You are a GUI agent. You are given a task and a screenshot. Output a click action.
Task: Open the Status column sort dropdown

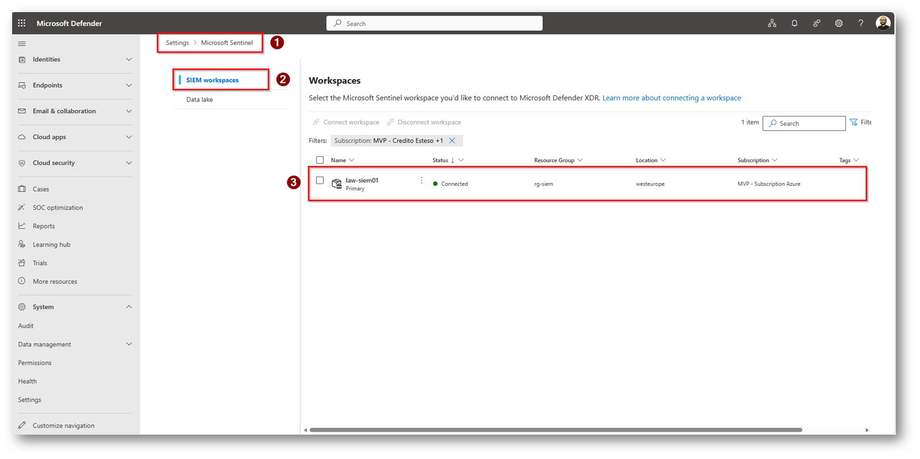tap(461, 160)
